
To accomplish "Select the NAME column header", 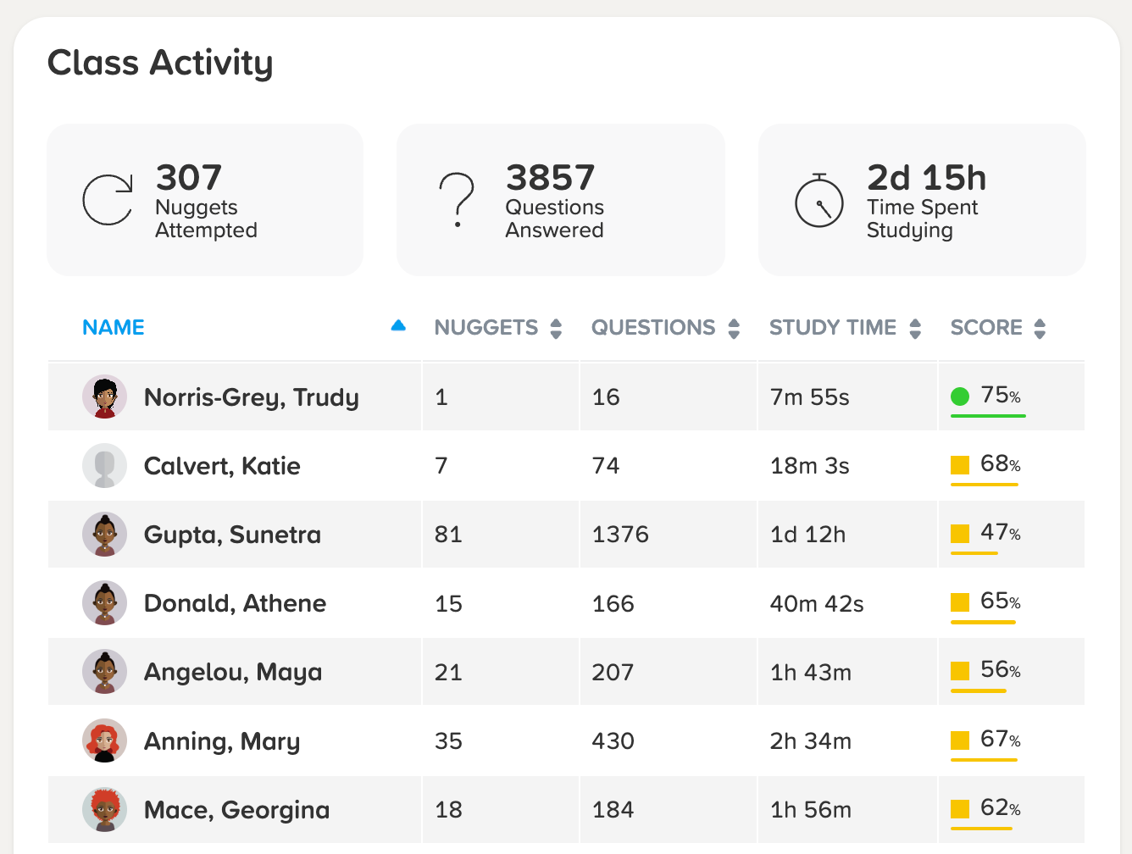I will tap(114, 327).
